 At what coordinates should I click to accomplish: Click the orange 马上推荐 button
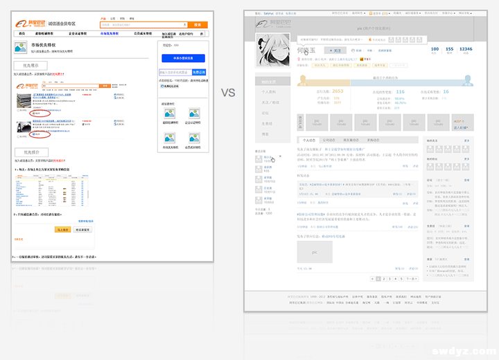coord(62,229)
